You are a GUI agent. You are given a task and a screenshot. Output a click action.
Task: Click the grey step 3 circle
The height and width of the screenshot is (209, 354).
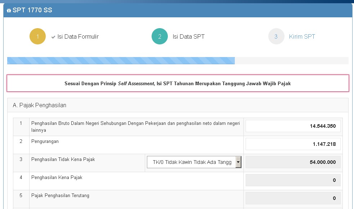[x=276, y=36]
